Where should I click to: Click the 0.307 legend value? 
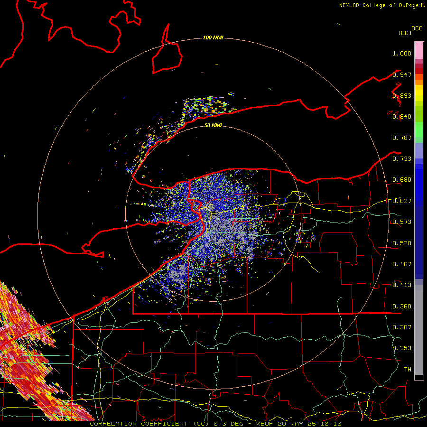(x=402, y=327)
